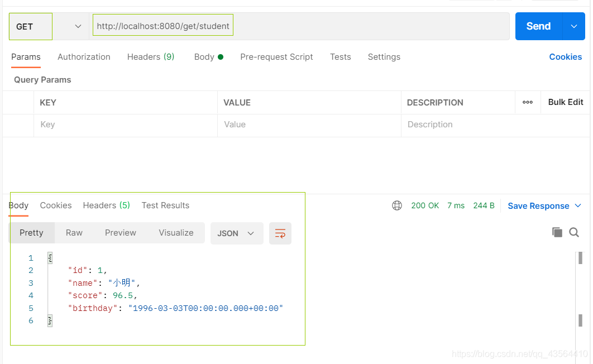This screenshot has height=364, width=593.
Task: Open the Cookies link
Action: pyautogui.click(x=566, y=57)
